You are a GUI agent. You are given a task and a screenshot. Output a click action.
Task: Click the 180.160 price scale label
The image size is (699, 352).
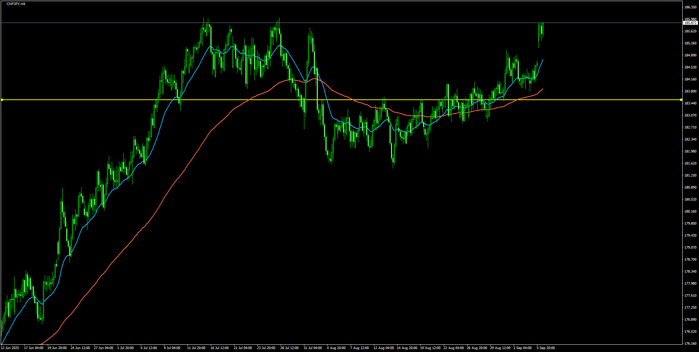click(x=690, y=211)
